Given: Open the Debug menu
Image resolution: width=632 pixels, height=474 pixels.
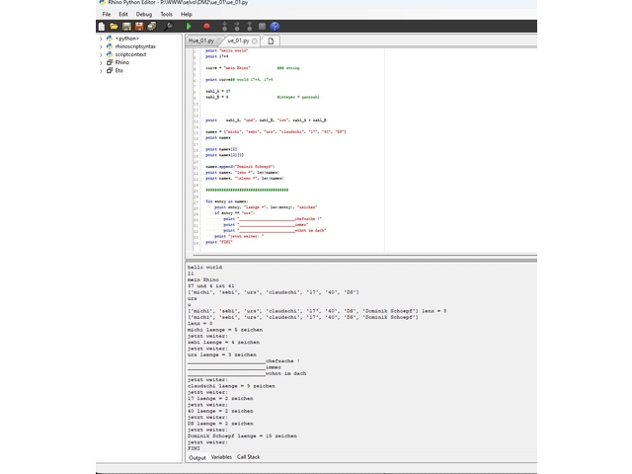Looking at the screenshot, I should point(144,14).
